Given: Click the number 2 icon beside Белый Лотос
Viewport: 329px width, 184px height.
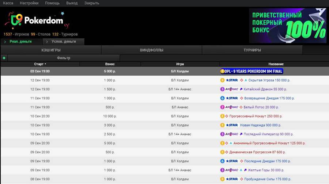Looking at the screenshot, I should 222,107.
